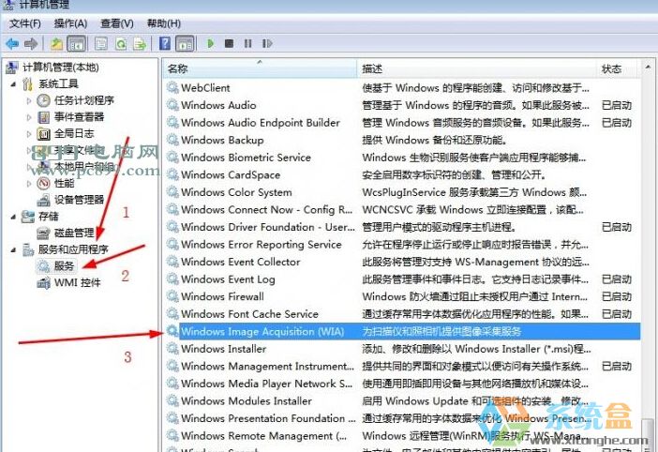658x452 pixels.
Task: Select Windows Modules Installer service
Action: click(402, 400)
